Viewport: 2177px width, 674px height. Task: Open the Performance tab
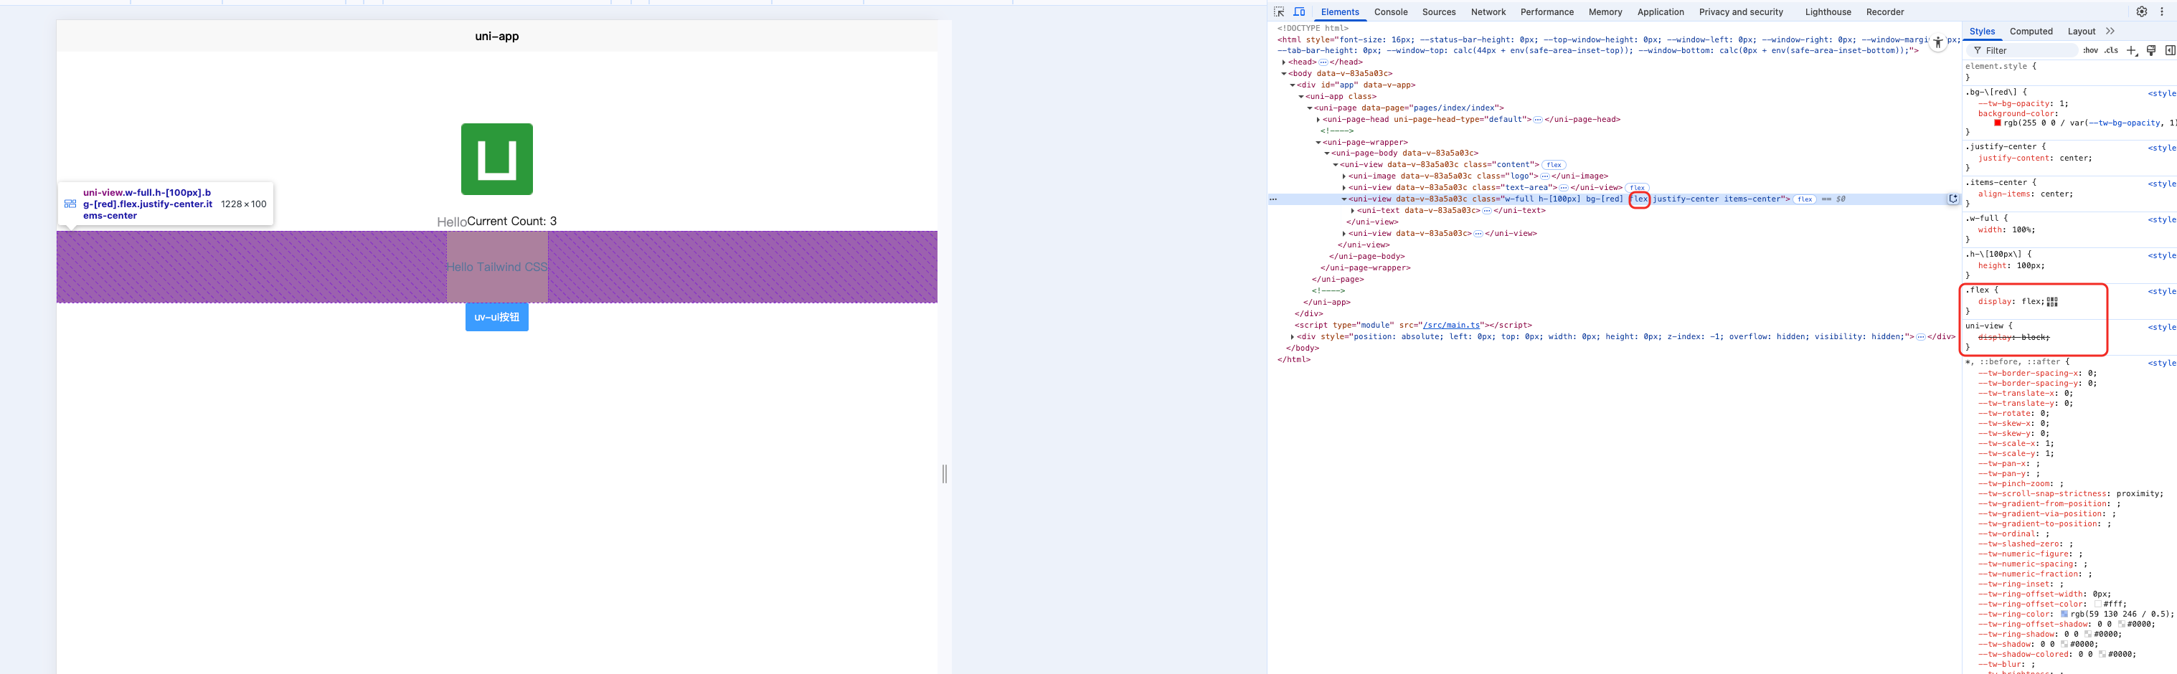coord(1546,11)
